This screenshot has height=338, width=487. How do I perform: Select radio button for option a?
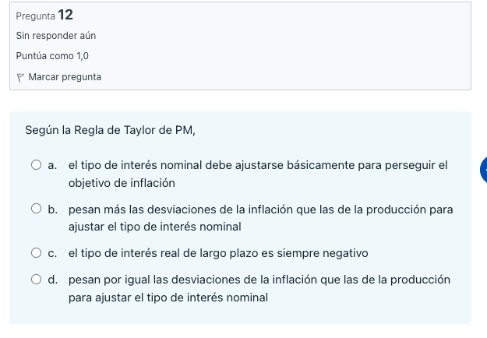(x=37, y=165)
